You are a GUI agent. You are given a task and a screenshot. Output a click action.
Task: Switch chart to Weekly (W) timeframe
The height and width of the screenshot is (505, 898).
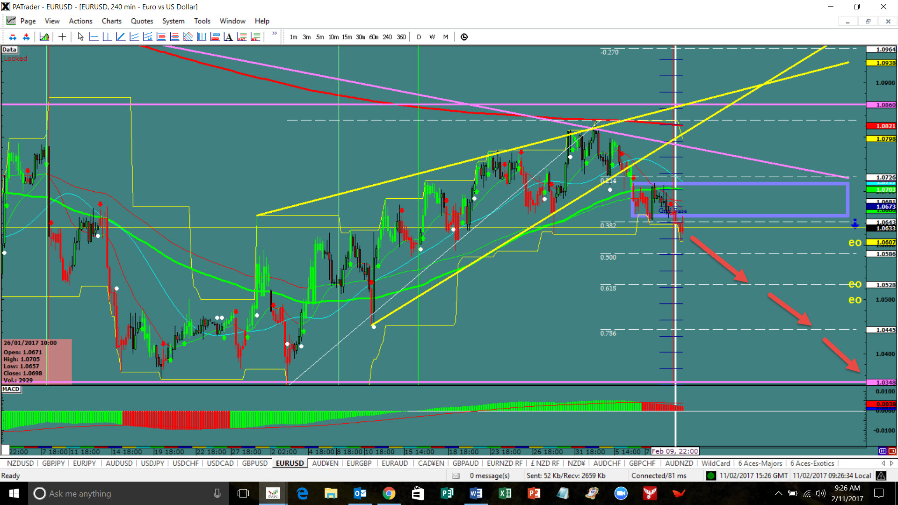pos(432,37)
